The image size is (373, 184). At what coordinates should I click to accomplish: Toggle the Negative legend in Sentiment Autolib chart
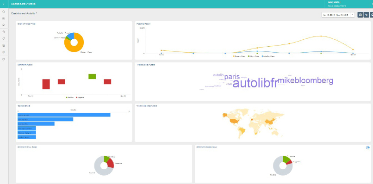click(80, 97)
